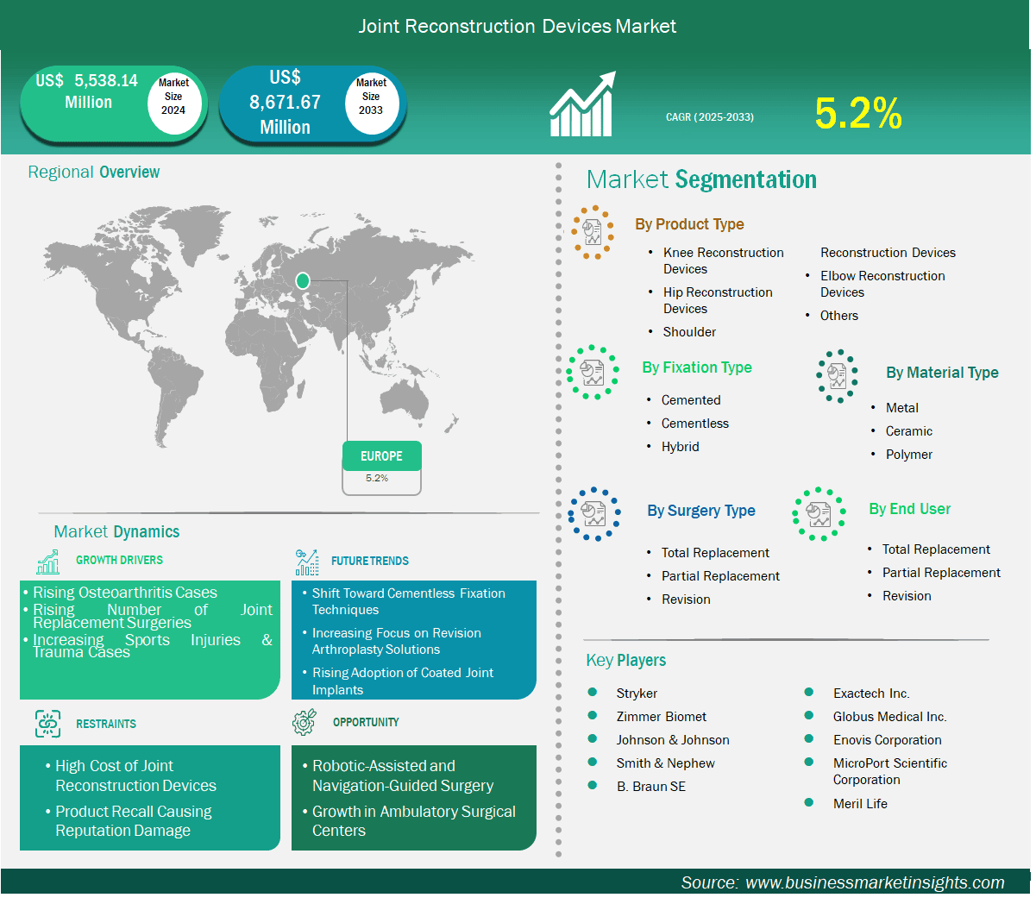The height and width of the screenshot is (904, 1036).
Task: Click Knee Reconstruction Devices item
Action: coord(724,261)
